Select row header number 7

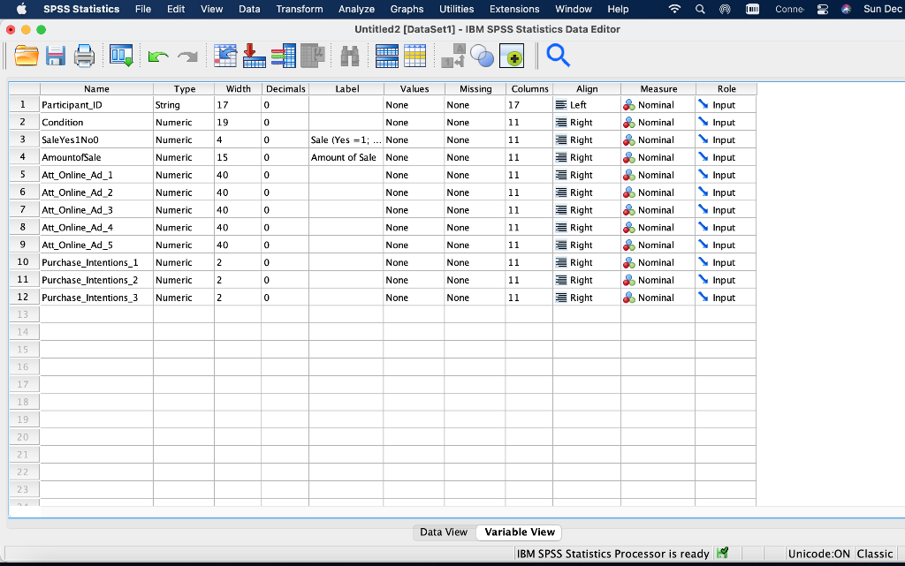coord(23,210)
